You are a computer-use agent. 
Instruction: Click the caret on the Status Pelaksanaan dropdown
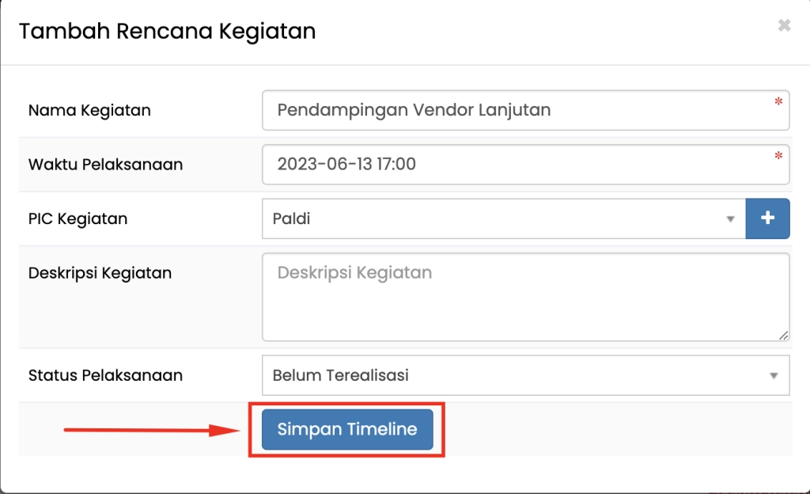pos(774,376)
